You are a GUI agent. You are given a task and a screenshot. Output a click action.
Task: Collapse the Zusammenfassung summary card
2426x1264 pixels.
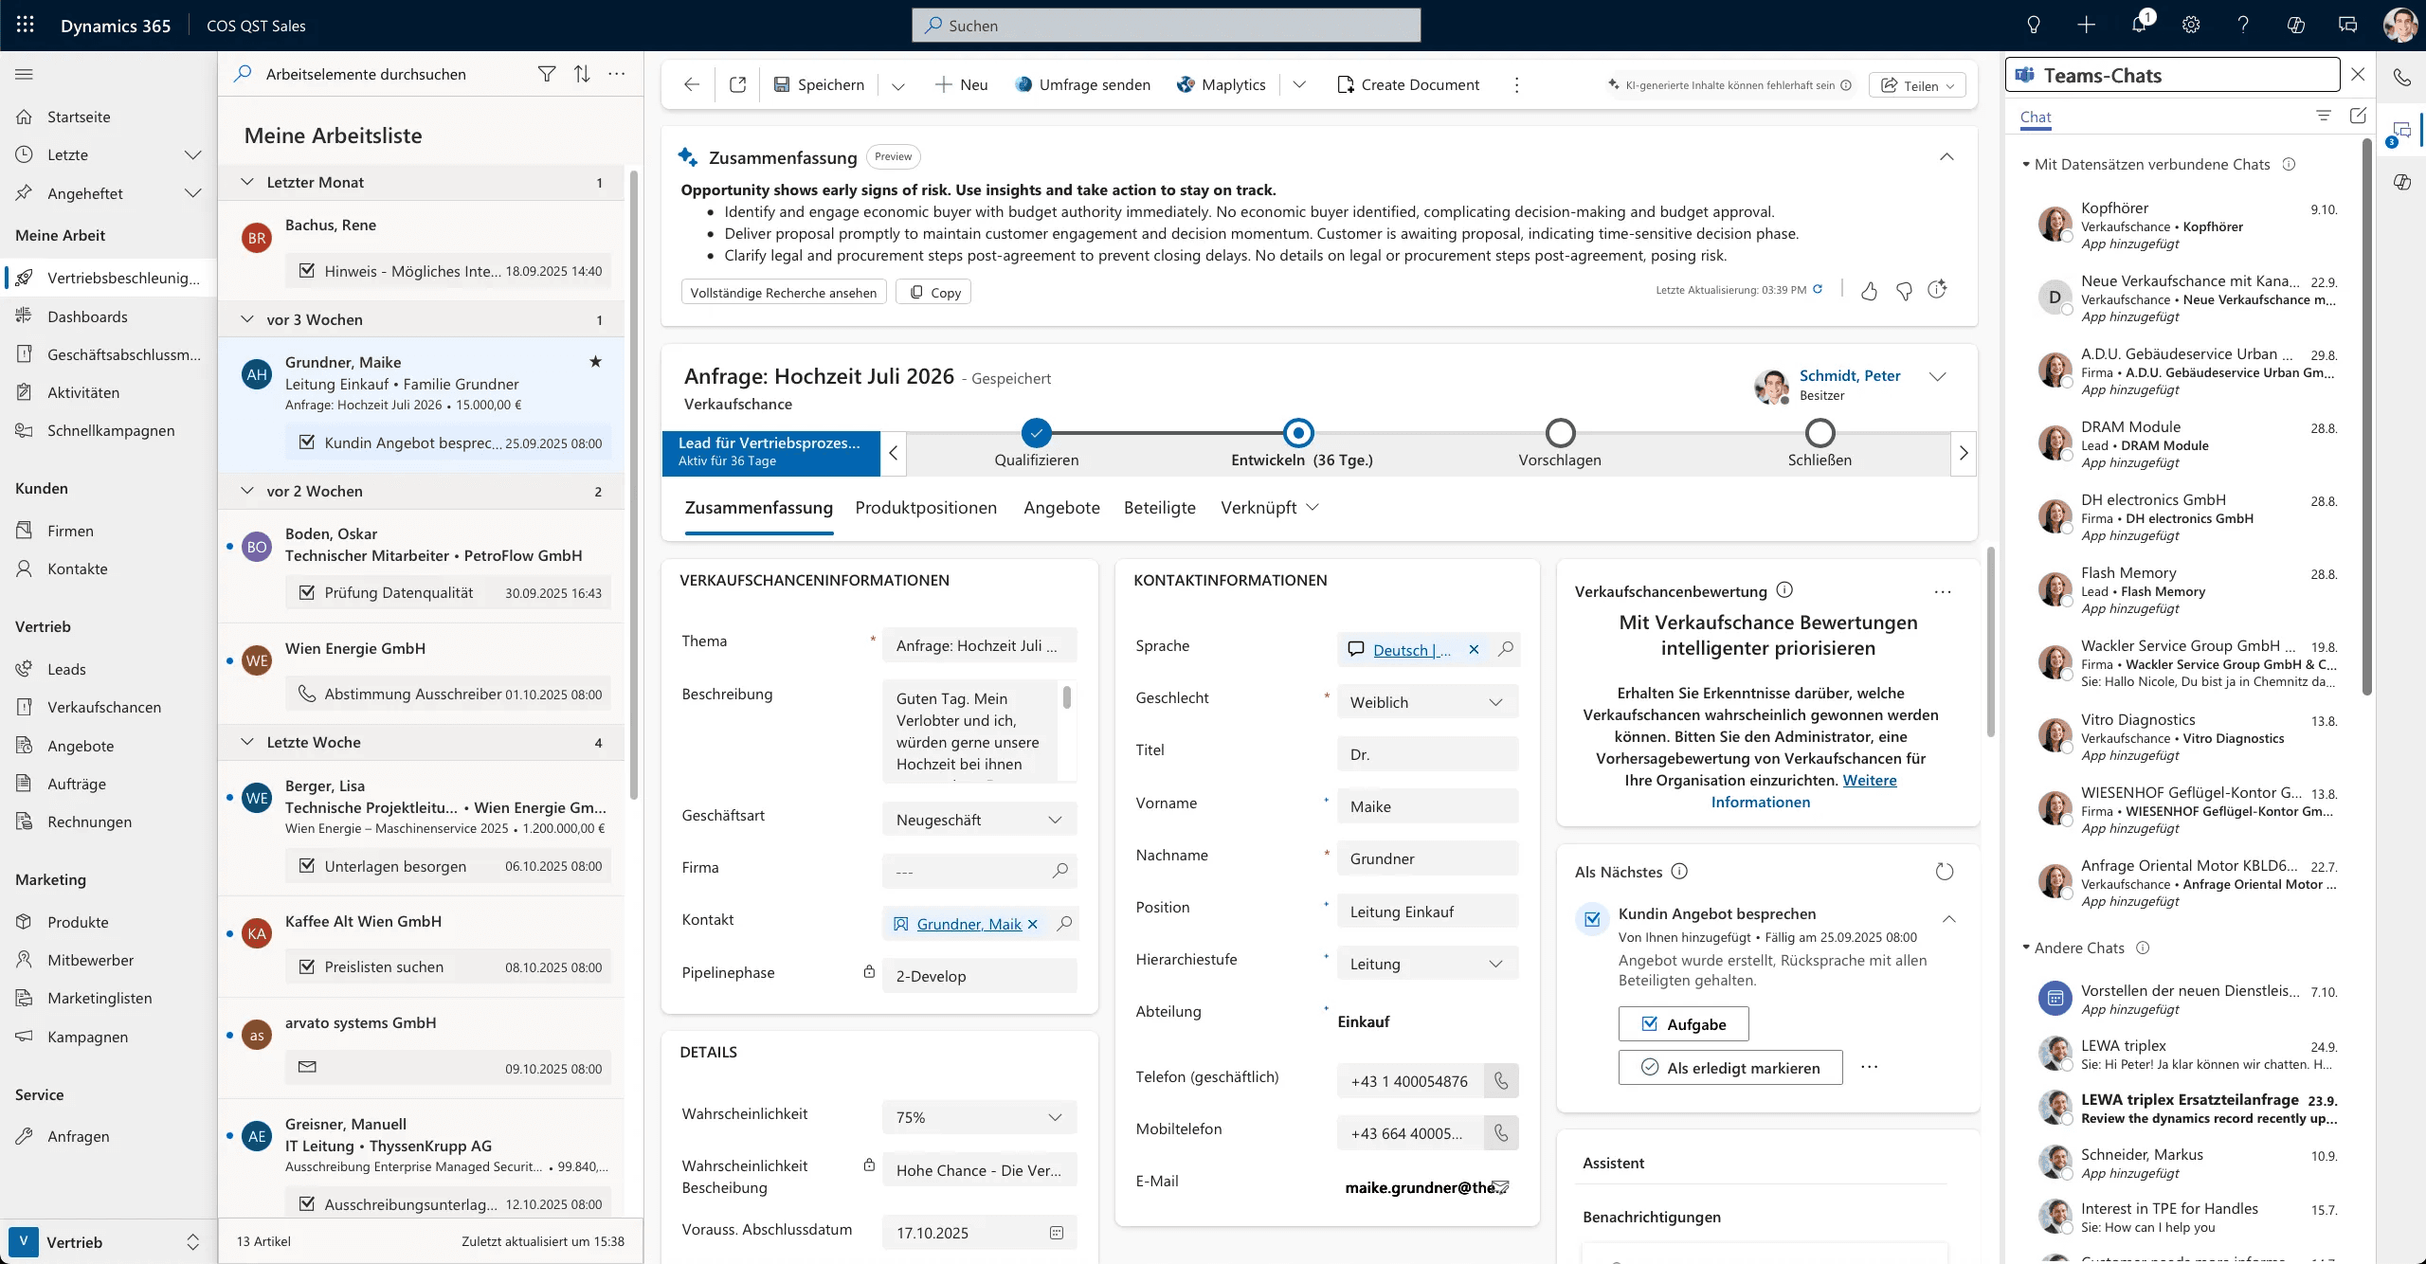(x=1946, y=156)
